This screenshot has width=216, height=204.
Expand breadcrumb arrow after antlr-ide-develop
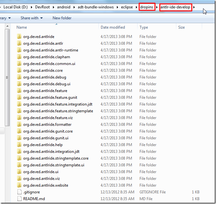click(194, 7)
